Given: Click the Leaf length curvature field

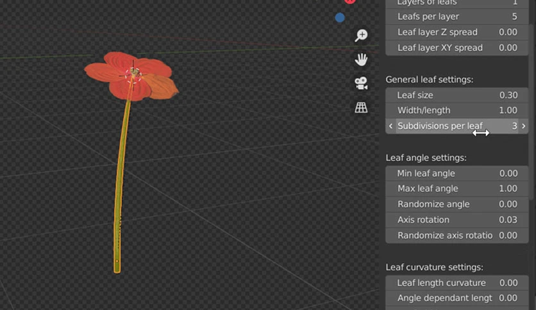Looking at the screenshot, I should pos(457,283).
